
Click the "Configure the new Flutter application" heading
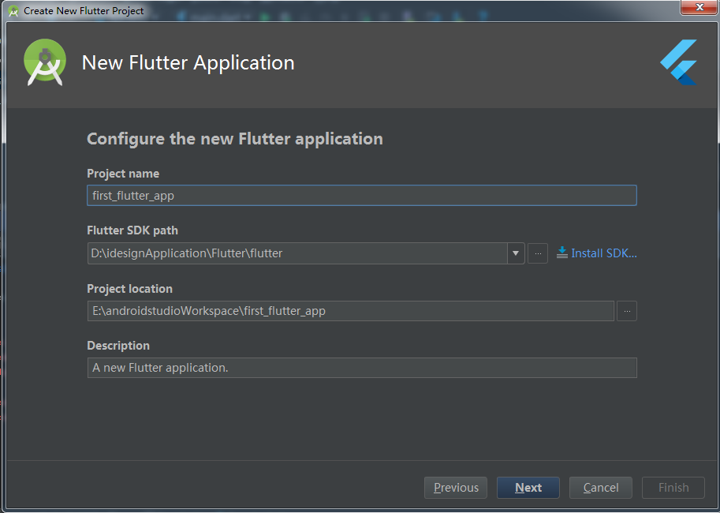(235, 139)
